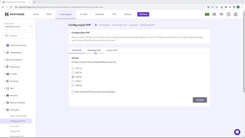The height and width of the screenshot is (138, 245).
Task: Open Sites in the top navigation
Action: 49,14
